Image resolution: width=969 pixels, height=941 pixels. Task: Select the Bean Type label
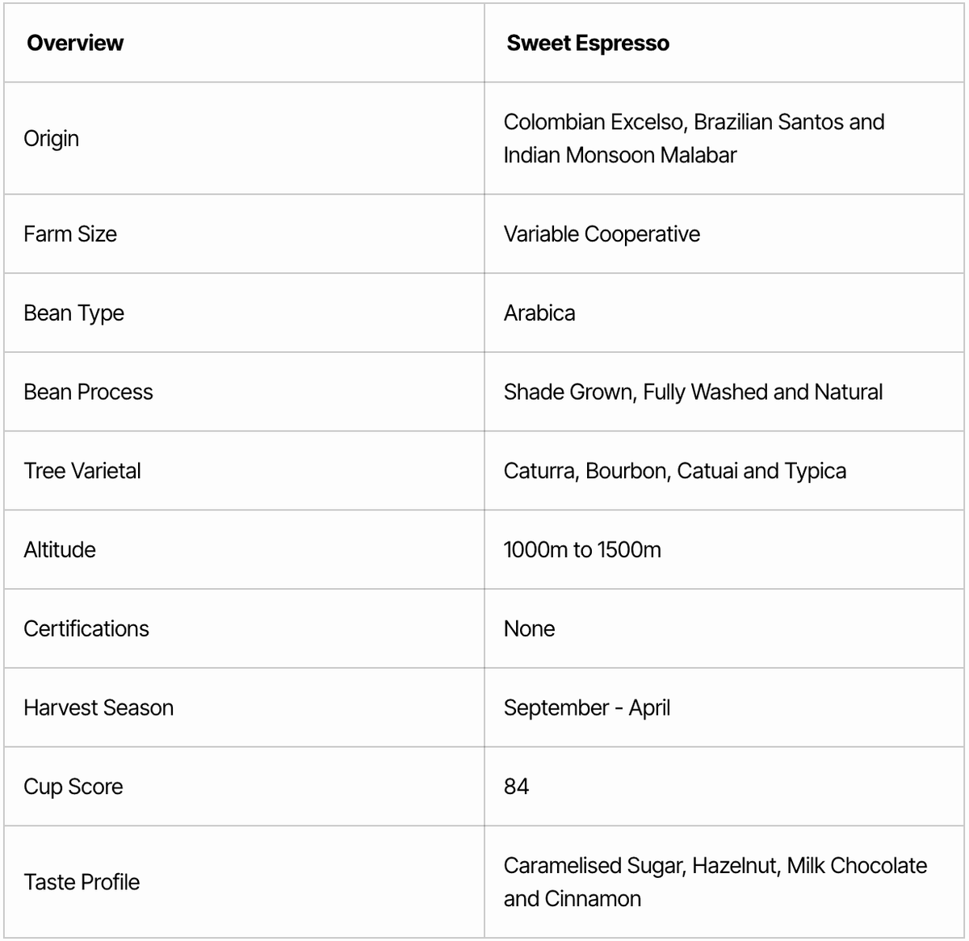click(x=74, y=313)
